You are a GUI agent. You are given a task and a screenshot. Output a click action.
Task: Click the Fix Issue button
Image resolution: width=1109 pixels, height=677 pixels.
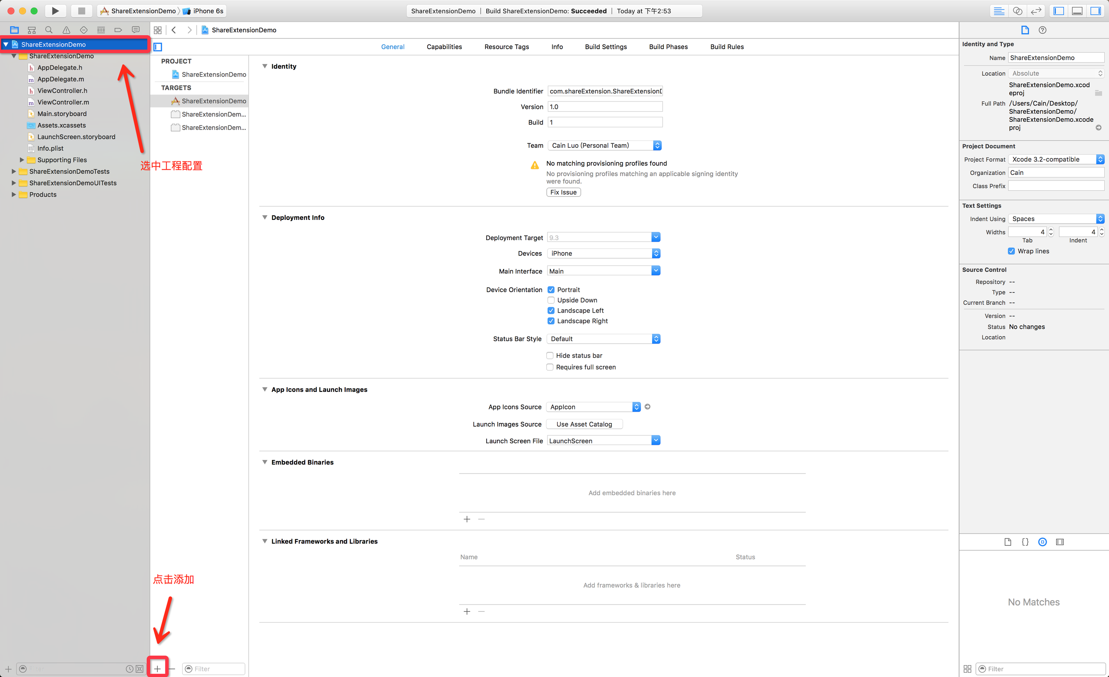coord(563,192)
